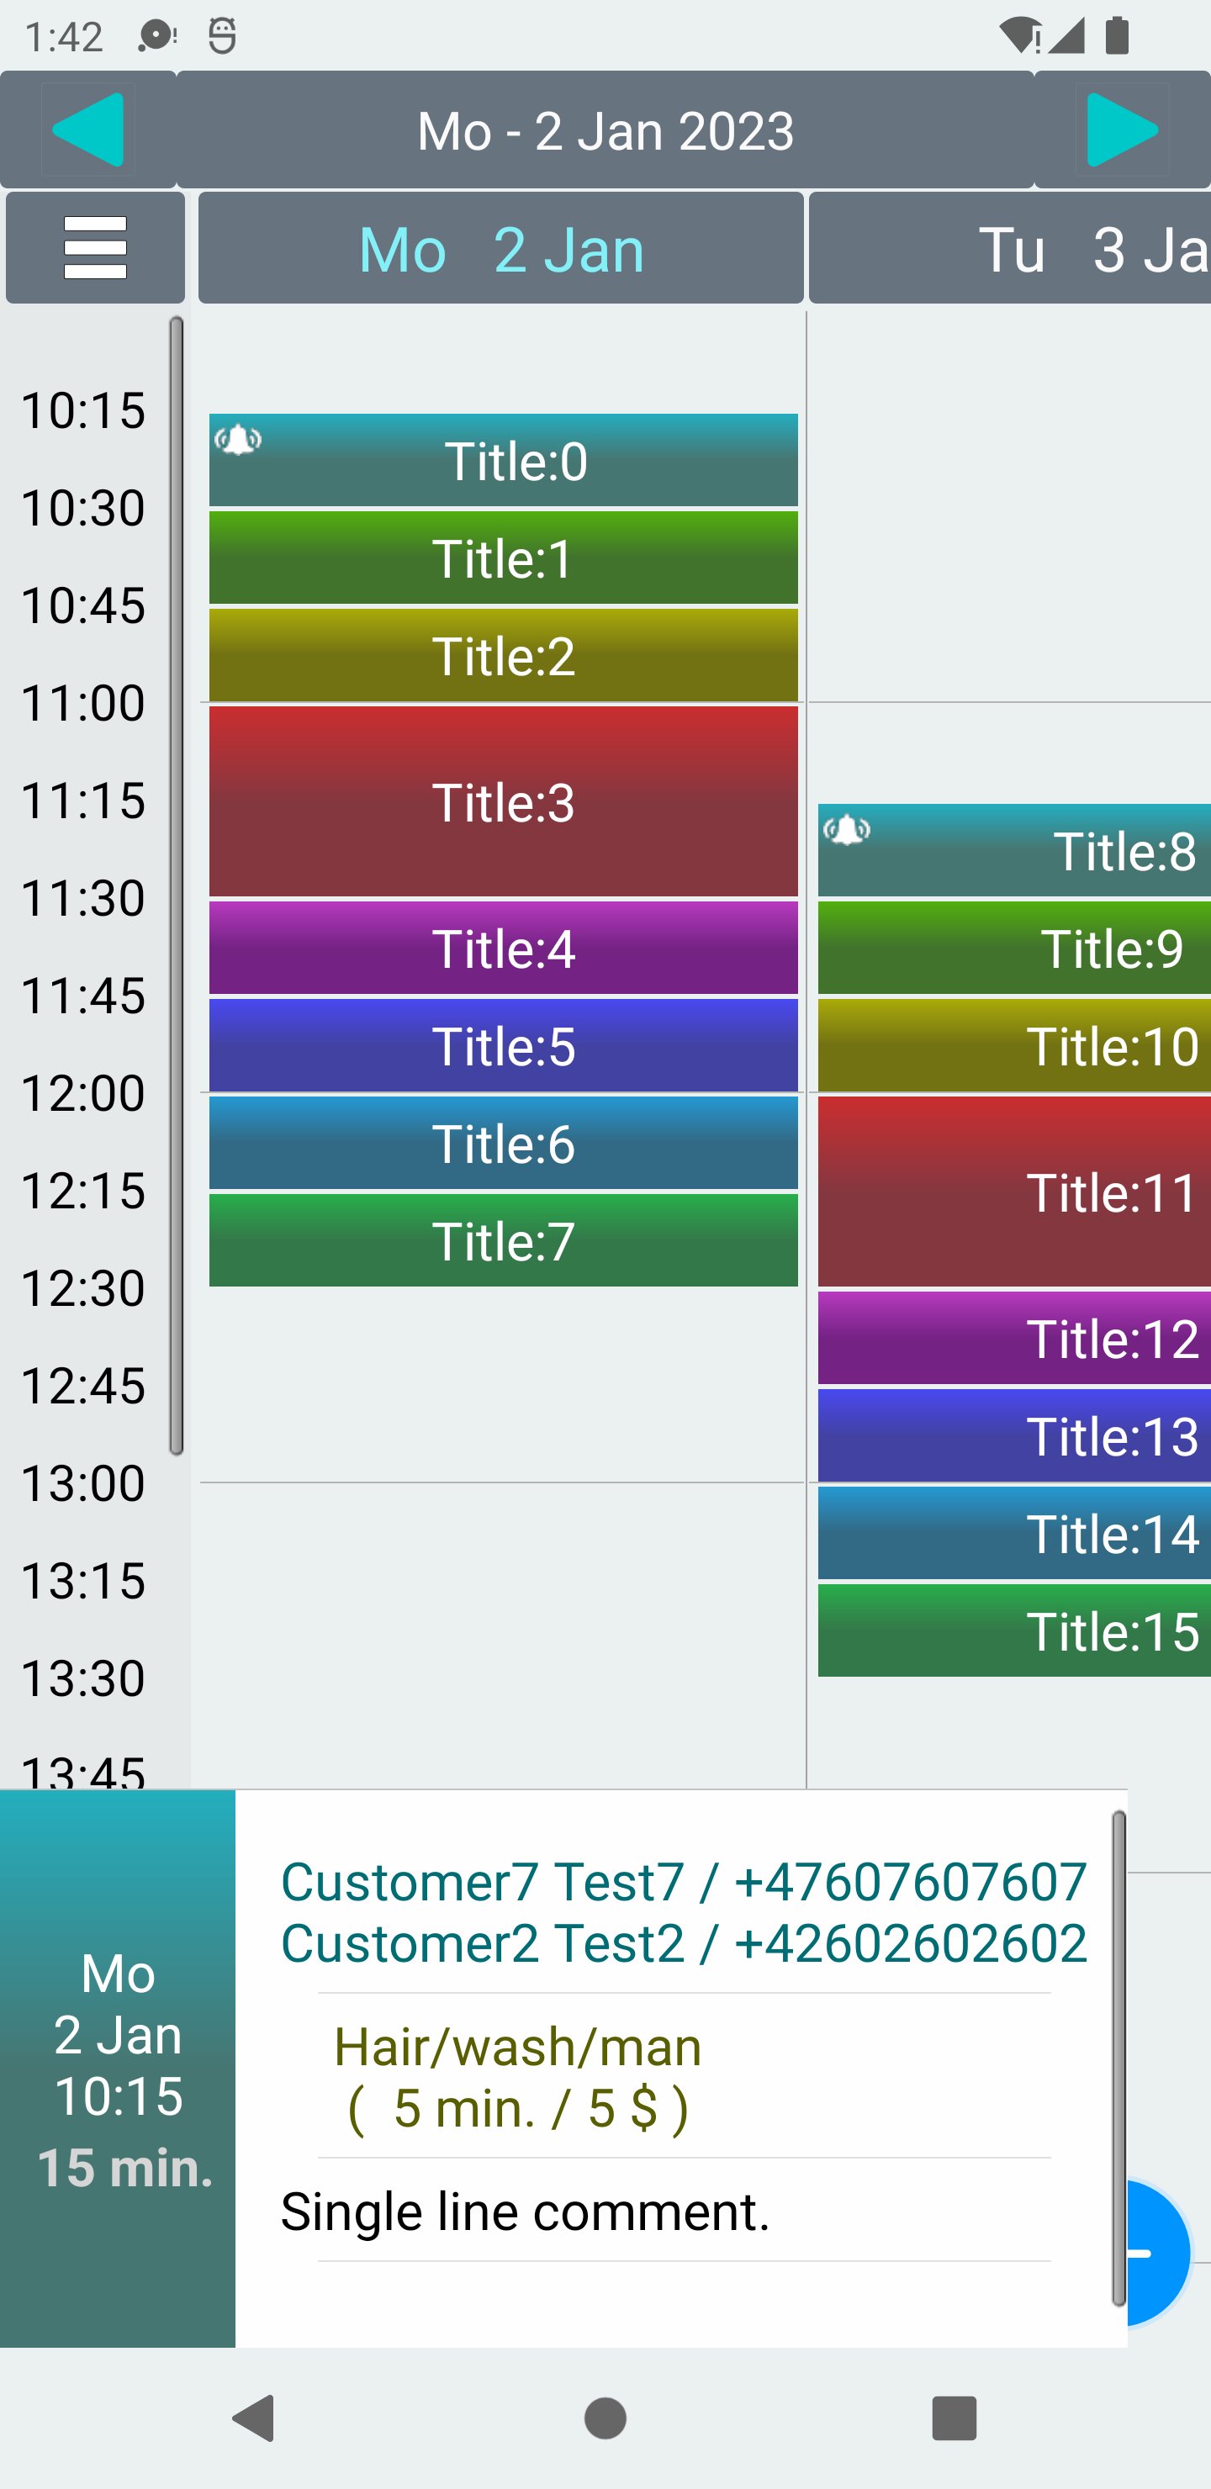This screenshot has height=2489, width=1211.
Task: Tap Customer2 Test2 phone number link
Action: [684, 1943]
